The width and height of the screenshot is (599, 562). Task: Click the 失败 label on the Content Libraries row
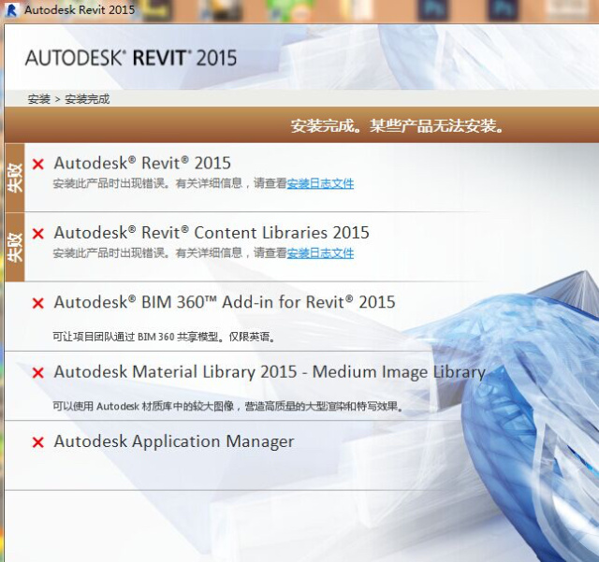tap(14, 247)
